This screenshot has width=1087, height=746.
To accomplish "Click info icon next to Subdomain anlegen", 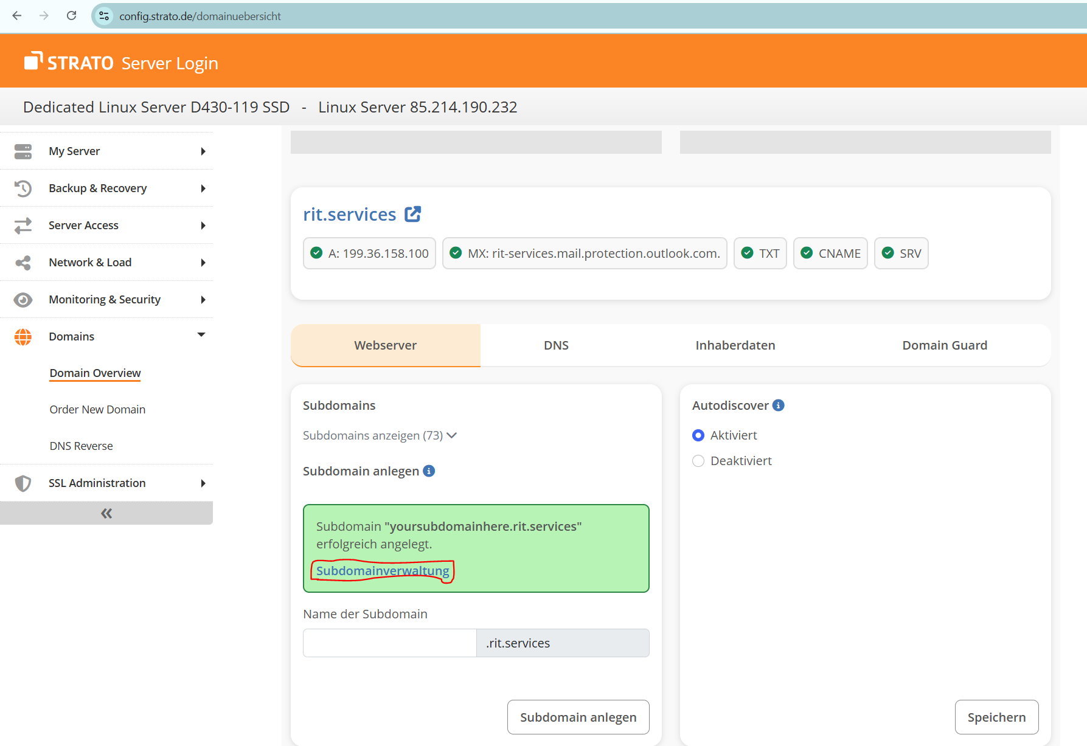I will 429,471.
